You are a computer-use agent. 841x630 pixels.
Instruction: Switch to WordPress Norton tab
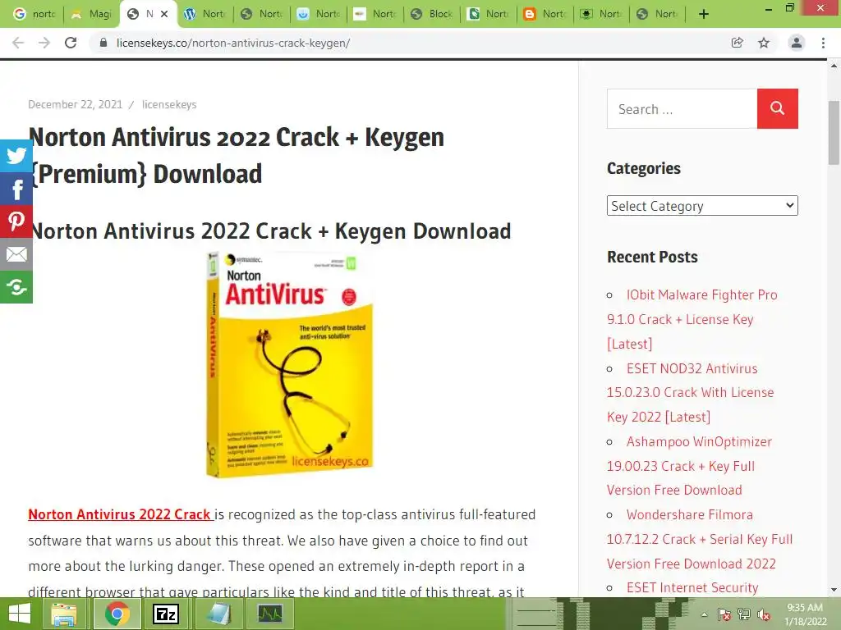coord(205,14)
